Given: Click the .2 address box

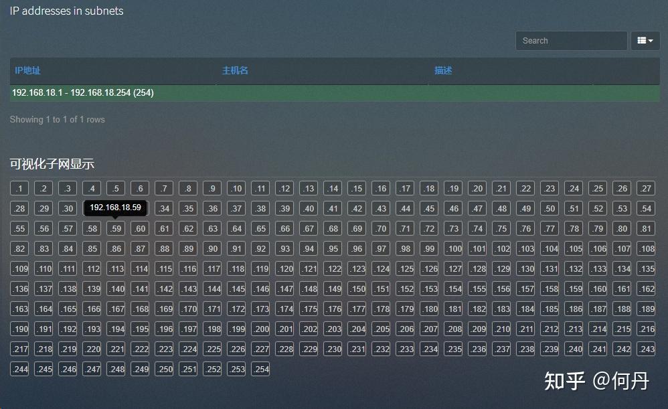Looking at the screenshot, I should click(44, 188).
